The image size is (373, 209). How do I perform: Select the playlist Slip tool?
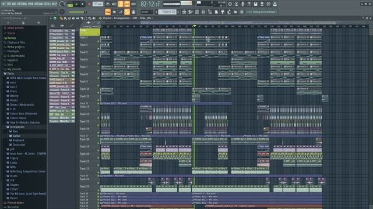point(78,18)
